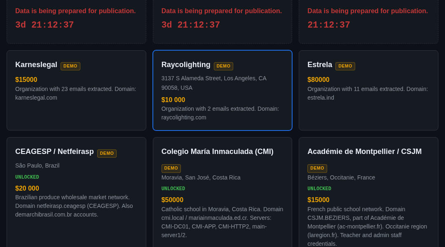Screen dimensions: 445x247
Task: Click the DEMO badge under Académie de Montpellier
Action: click(x=317, y=168)
